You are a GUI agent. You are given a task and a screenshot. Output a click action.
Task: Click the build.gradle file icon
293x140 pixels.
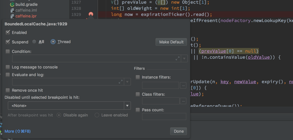(x=12, y=4)
